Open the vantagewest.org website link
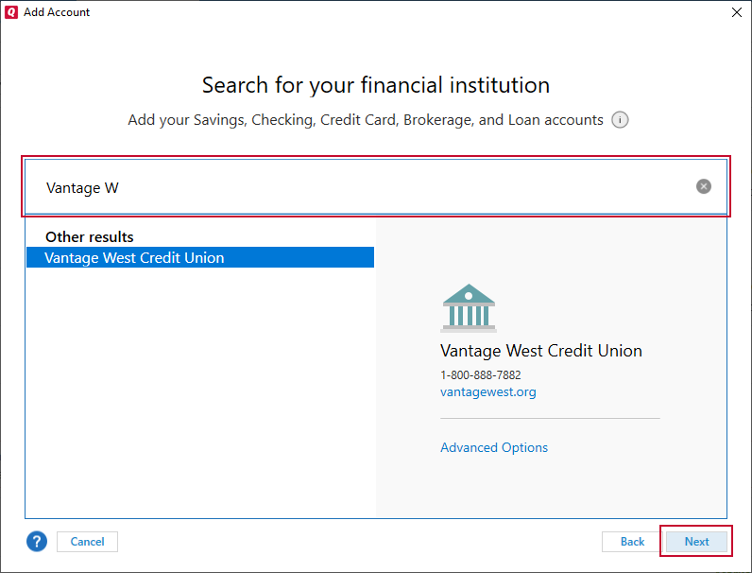 coord(487,391)
